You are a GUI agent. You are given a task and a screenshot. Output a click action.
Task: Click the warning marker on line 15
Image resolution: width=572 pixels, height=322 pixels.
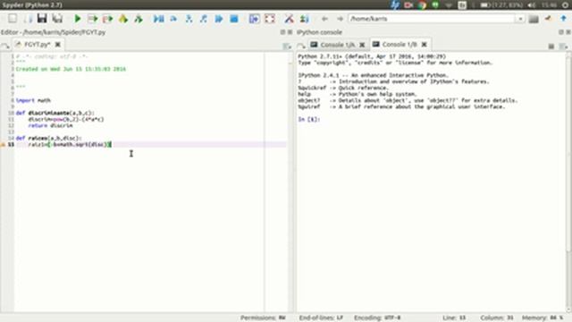[3, 145]
